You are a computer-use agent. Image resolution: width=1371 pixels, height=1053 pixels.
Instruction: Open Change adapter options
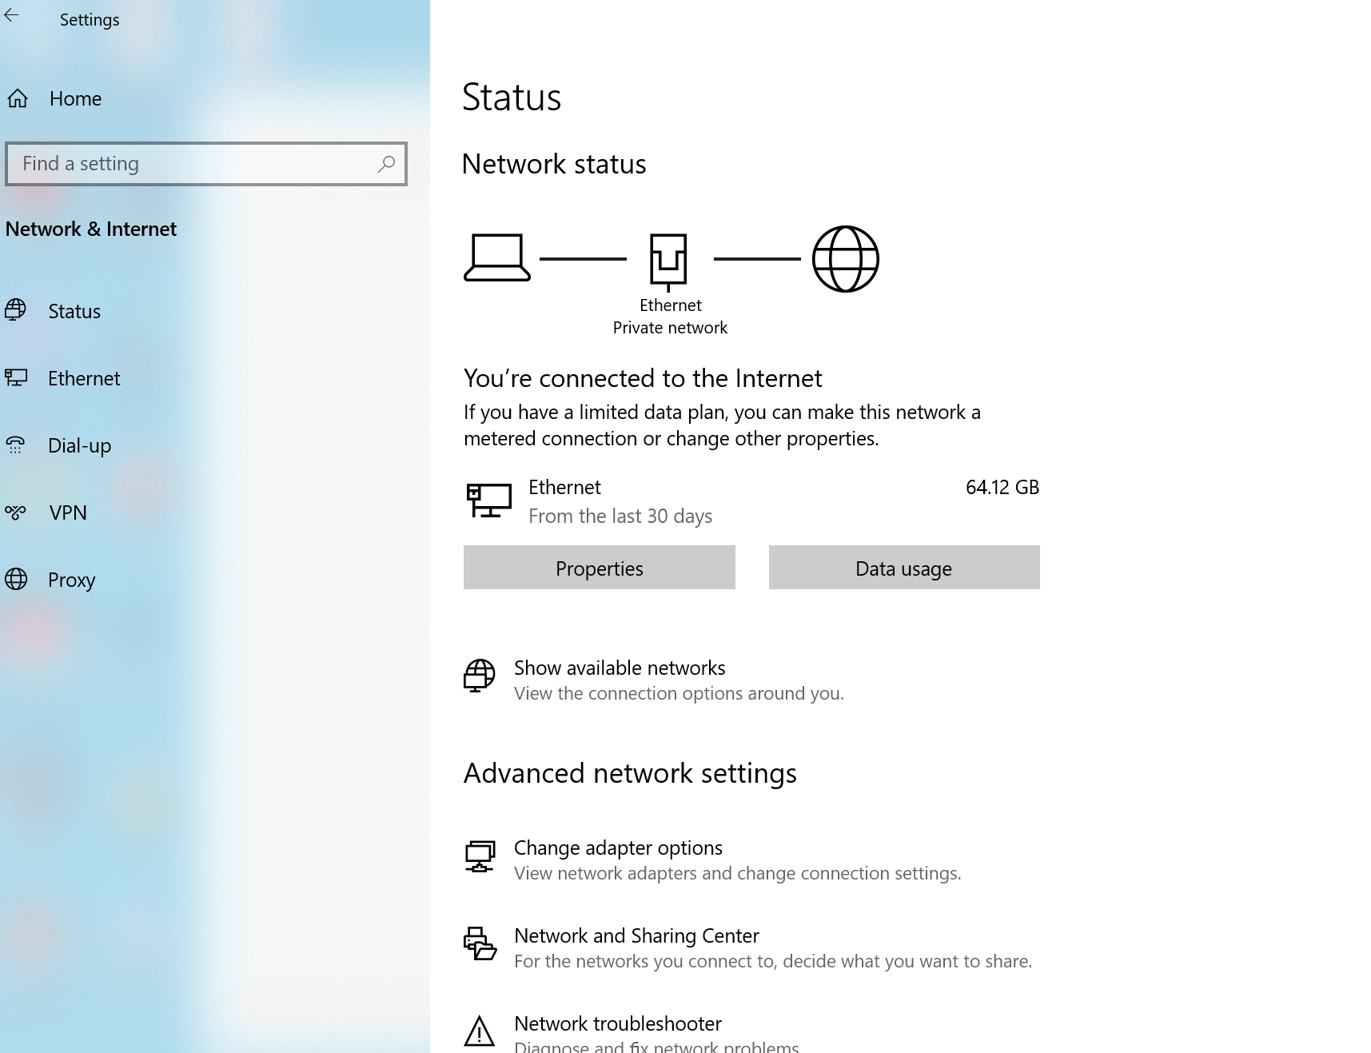point(618,848)
